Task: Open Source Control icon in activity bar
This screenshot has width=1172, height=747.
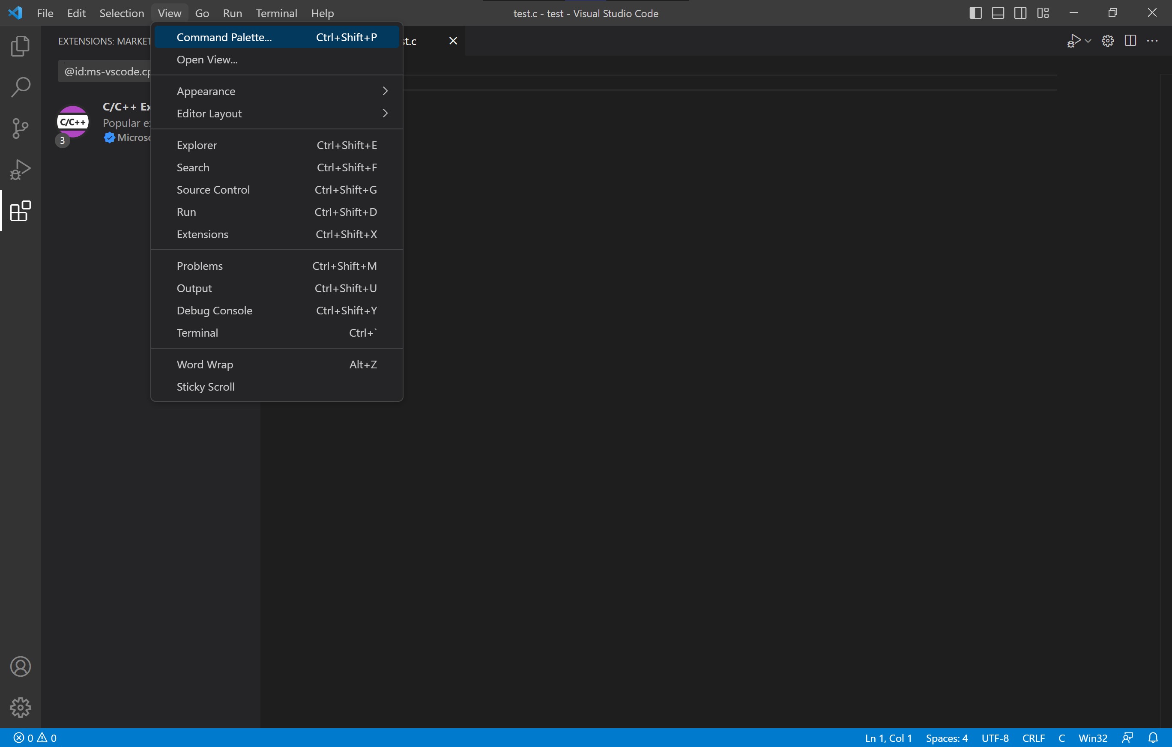Action: 21,128
